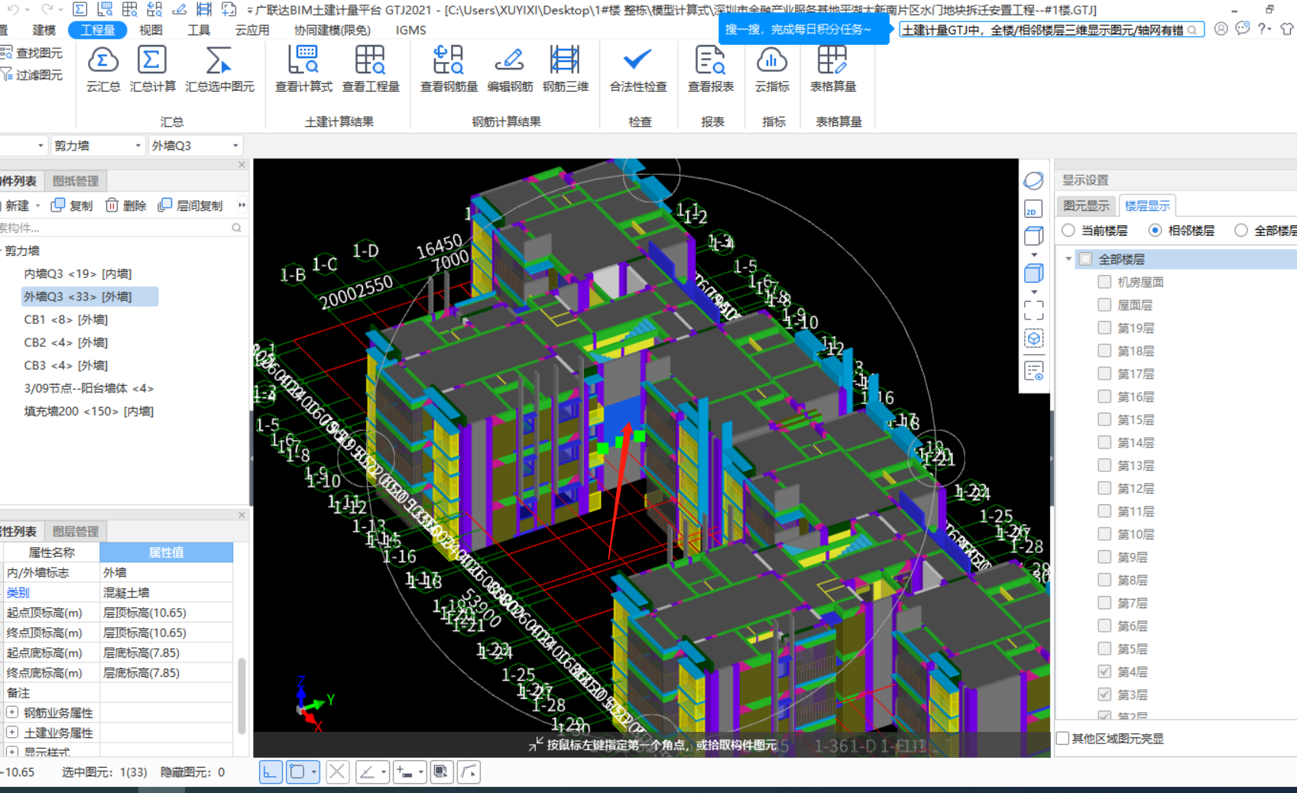Open the 新建 dropdown arrow
Screen dimensions: 1297x793
37,206
